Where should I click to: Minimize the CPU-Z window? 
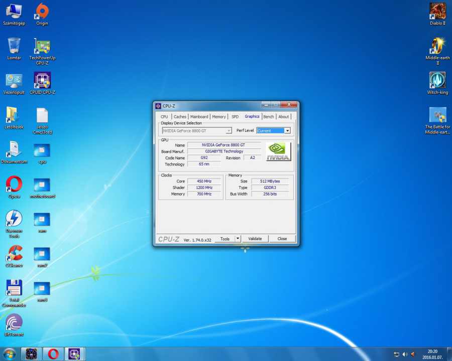[266, 105]
